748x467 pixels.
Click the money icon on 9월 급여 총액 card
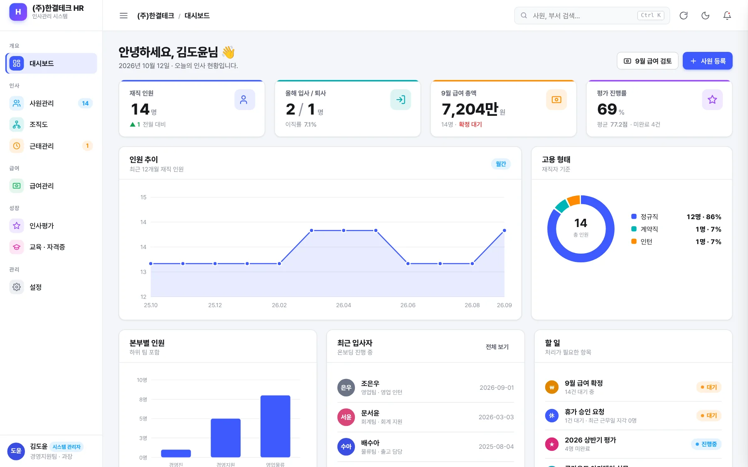pyautogui.click(x=556, y=100)
